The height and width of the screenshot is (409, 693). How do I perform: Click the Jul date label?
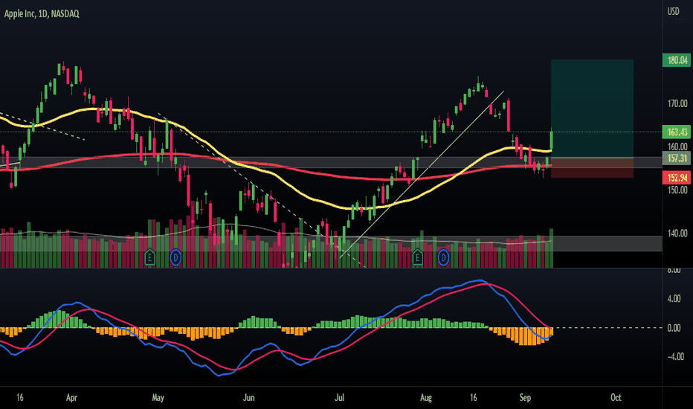pyautogui.click(x=339, y=398)
